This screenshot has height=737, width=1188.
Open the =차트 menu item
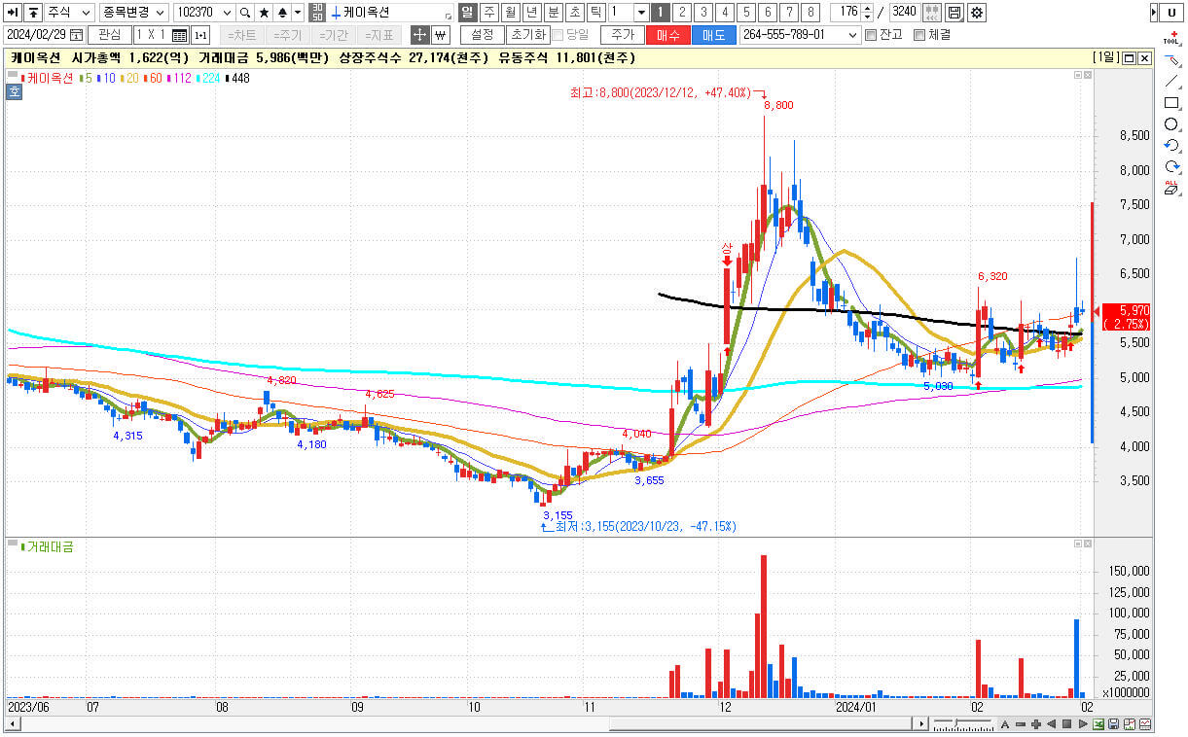tap(241, 35)
